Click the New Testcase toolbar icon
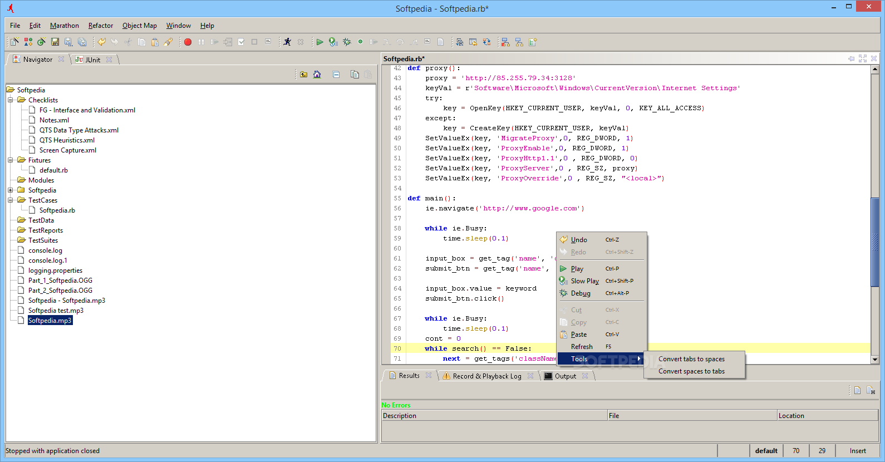This screenshot has width=885, height=462. click(x=14, y=42)
